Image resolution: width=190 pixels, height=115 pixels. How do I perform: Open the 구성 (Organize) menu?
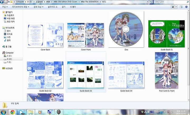(5, 7)
